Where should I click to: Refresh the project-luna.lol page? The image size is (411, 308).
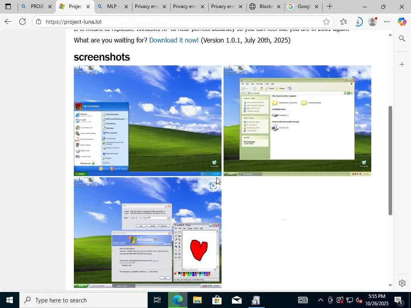(x=22, y=22)
